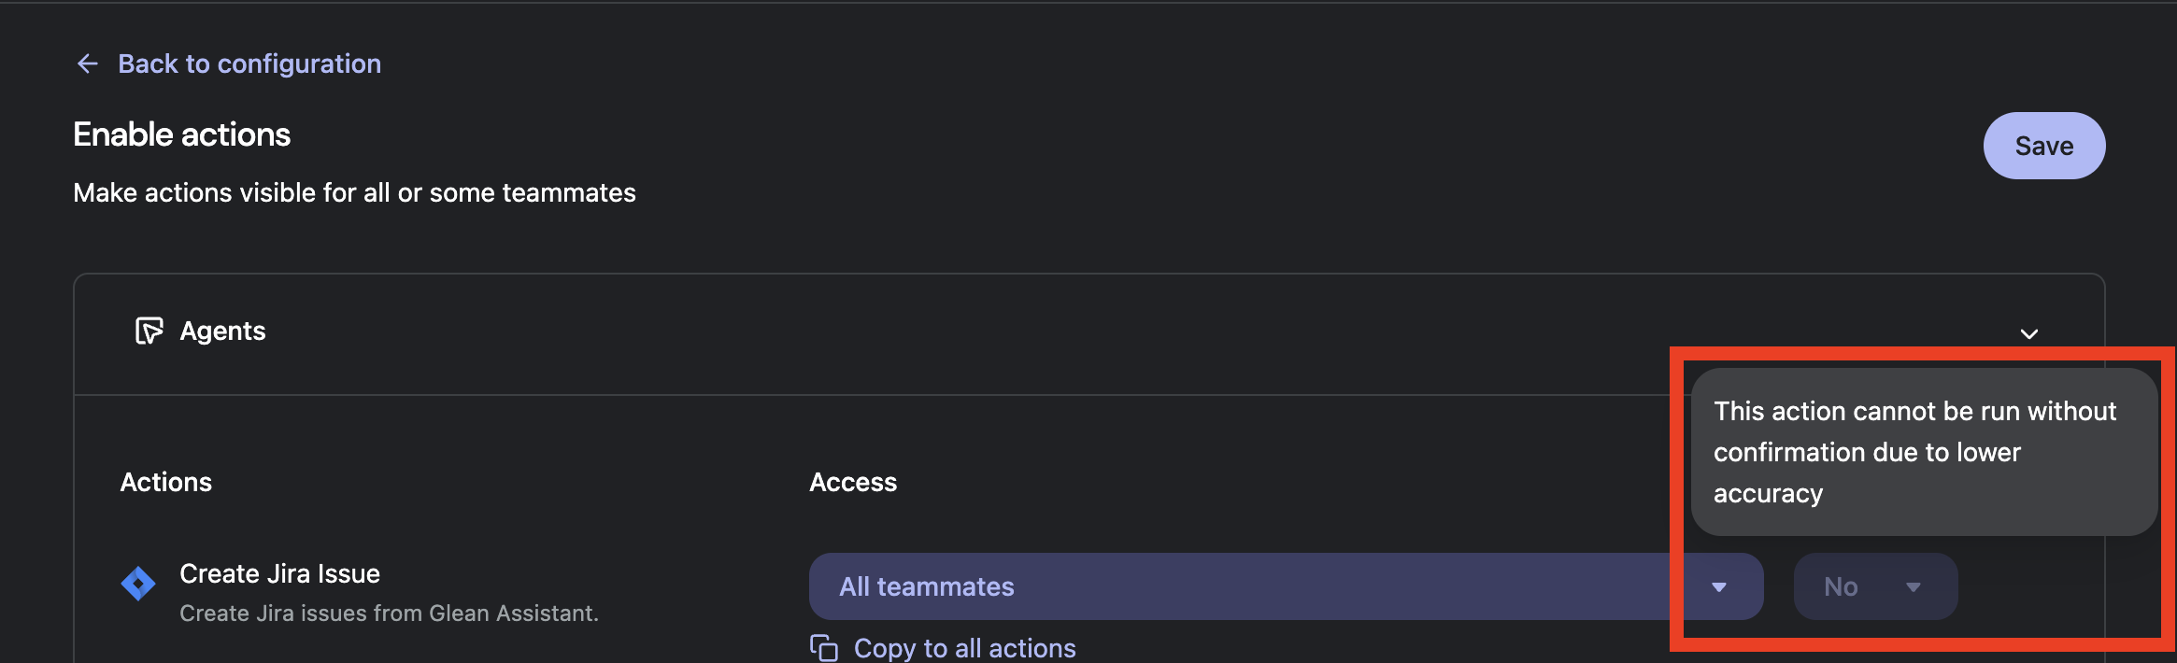Click the Jira diamond icon

[x=138, y=584]
